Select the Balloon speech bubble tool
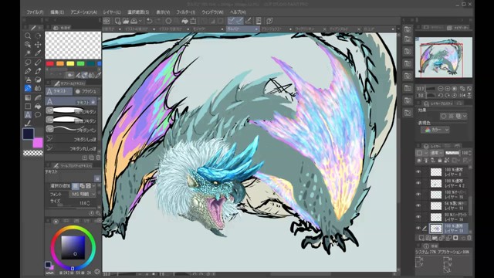This screenshot has width=494, height=278. [x=38, y=115]
